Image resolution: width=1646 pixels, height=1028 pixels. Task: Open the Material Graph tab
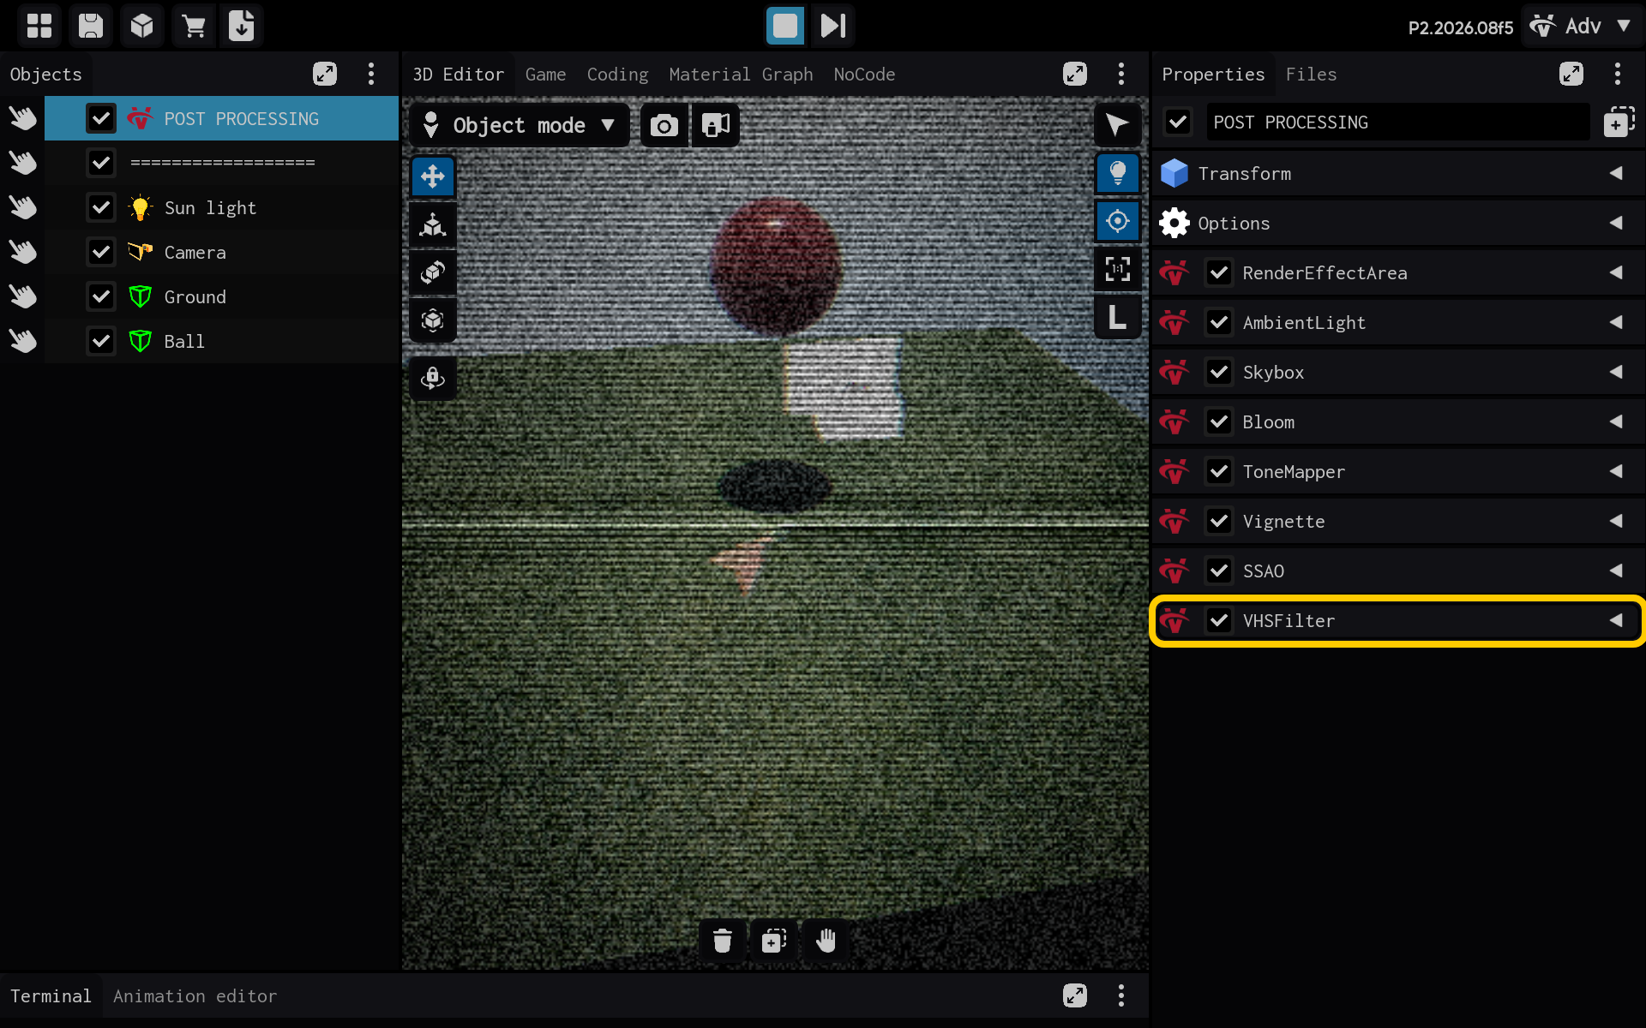coord(741,75)
